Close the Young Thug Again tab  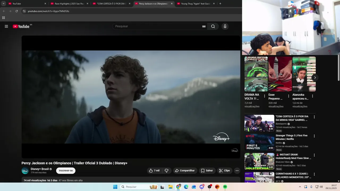[214, 4]
